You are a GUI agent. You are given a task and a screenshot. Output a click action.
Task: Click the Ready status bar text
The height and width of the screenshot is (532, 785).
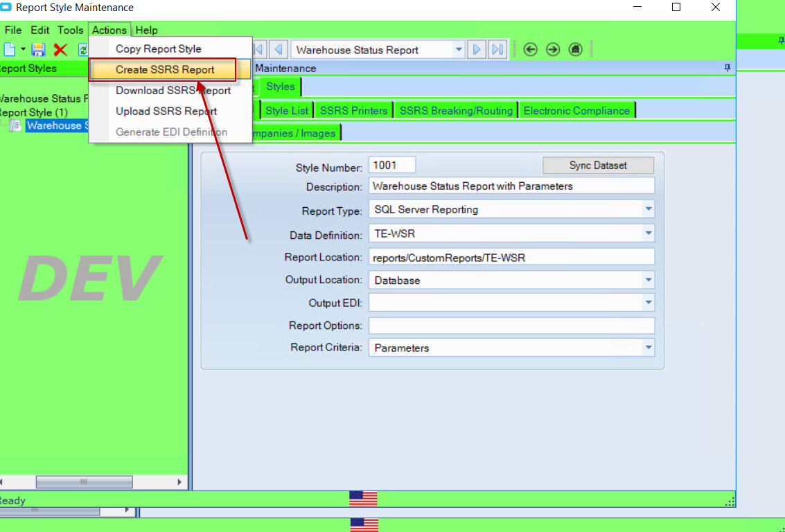tap(12, 500)
